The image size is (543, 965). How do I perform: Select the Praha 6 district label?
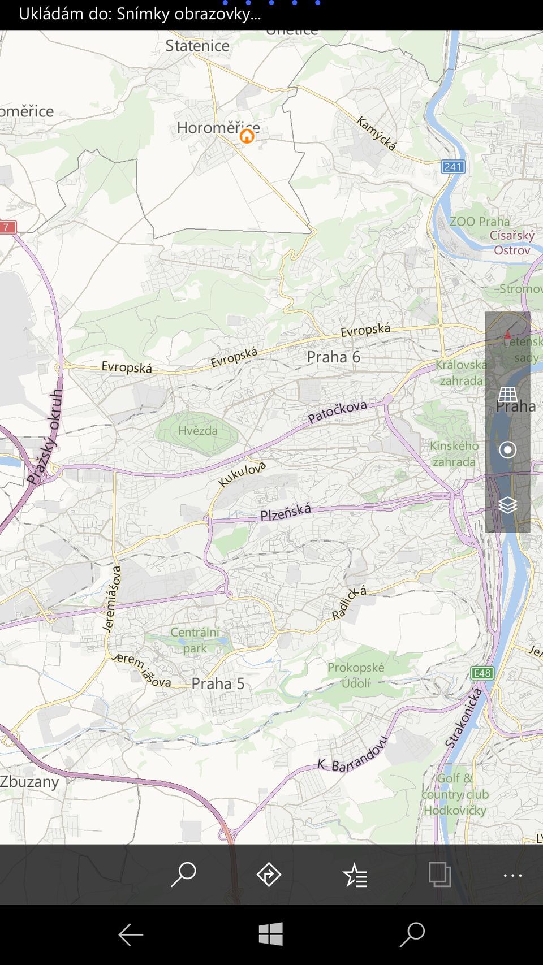[x=333, y=357]
